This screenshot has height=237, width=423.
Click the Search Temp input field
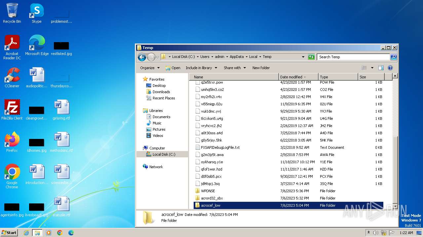[353, 57]
